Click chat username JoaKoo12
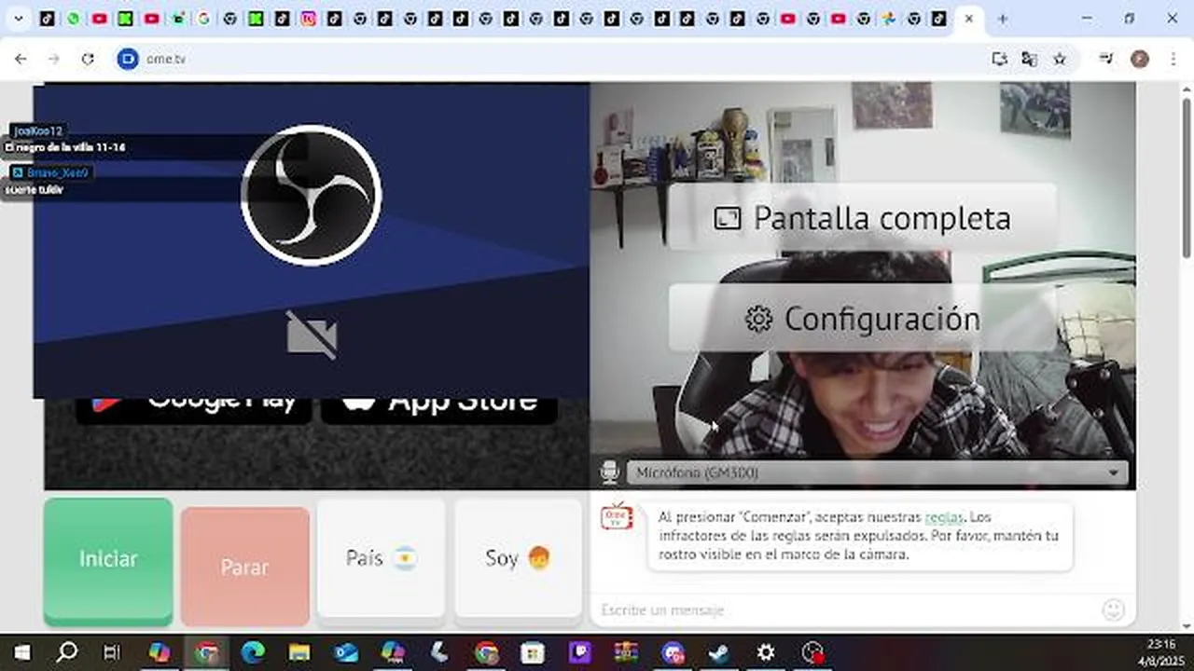The height and width of the screenshot is (671, 1194). pos(37,131)
